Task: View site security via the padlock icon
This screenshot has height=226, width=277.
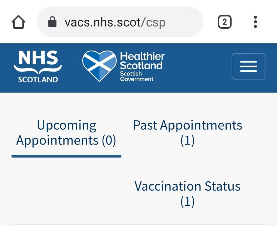Action: [52, 22]
